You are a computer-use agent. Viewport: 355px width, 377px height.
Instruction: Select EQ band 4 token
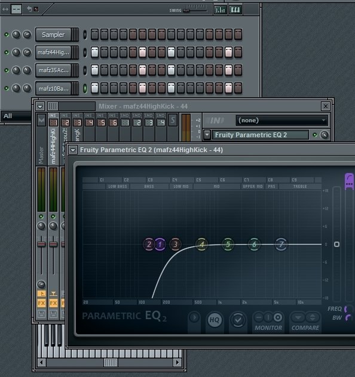(202, 245)
